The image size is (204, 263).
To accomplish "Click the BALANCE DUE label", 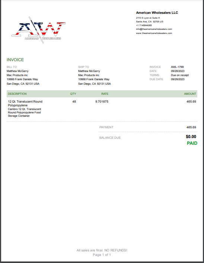I will pos(110,138).
